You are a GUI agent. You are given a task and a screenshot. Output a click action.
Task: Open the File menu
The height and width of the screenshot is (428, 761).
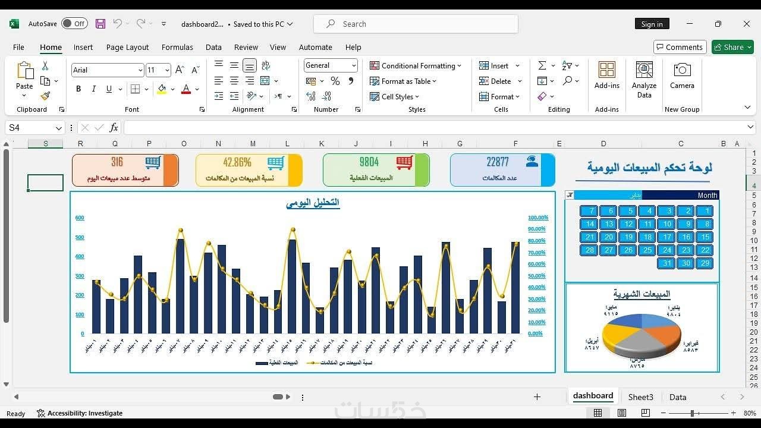point(18,47)
